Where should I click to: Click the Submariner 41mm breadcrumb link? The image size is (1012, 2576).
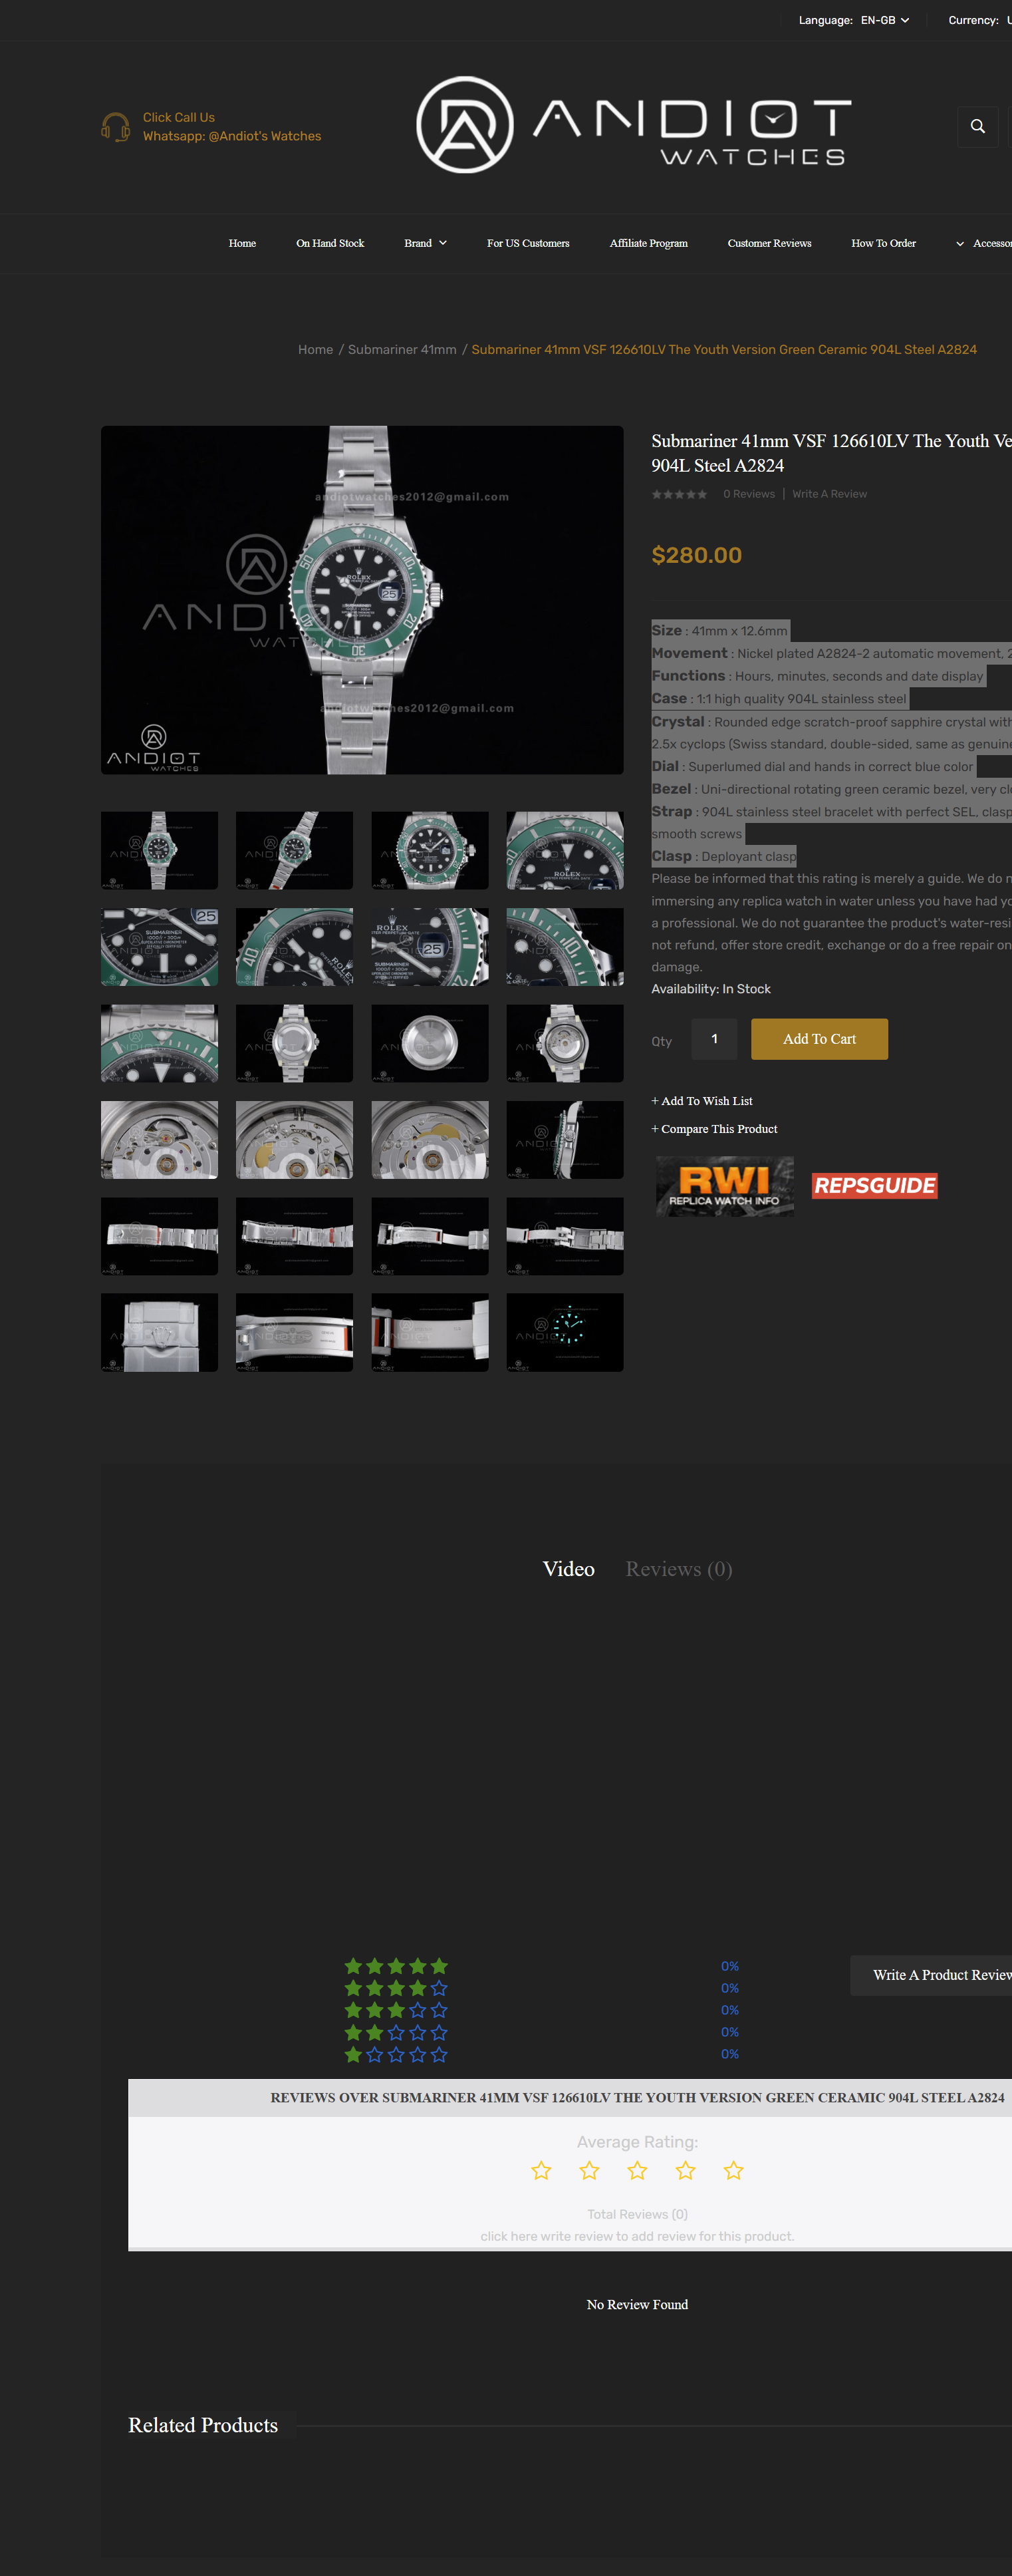pyautogui.click(x=402, y=349)
